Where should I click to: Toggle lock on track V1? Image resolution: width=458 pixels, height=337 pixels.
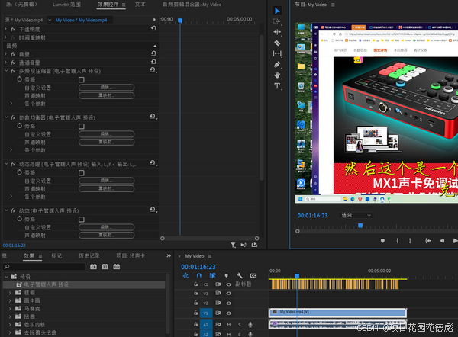pos(195,313)
